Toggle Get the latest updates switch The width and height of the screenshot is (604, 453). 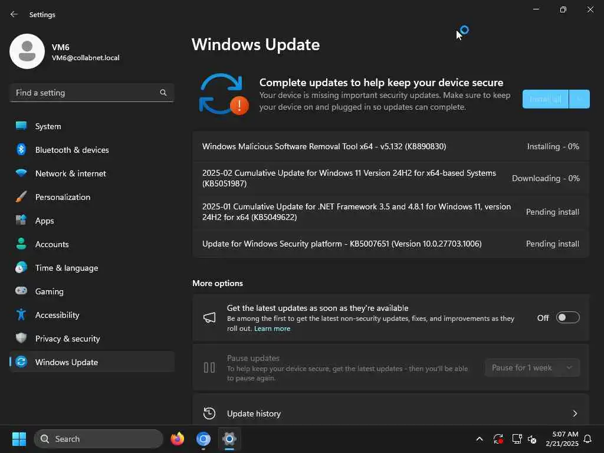568,317
